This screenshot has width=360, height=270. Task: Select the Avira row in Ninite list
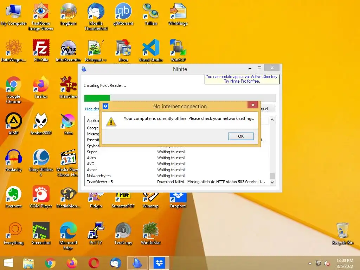177,158
